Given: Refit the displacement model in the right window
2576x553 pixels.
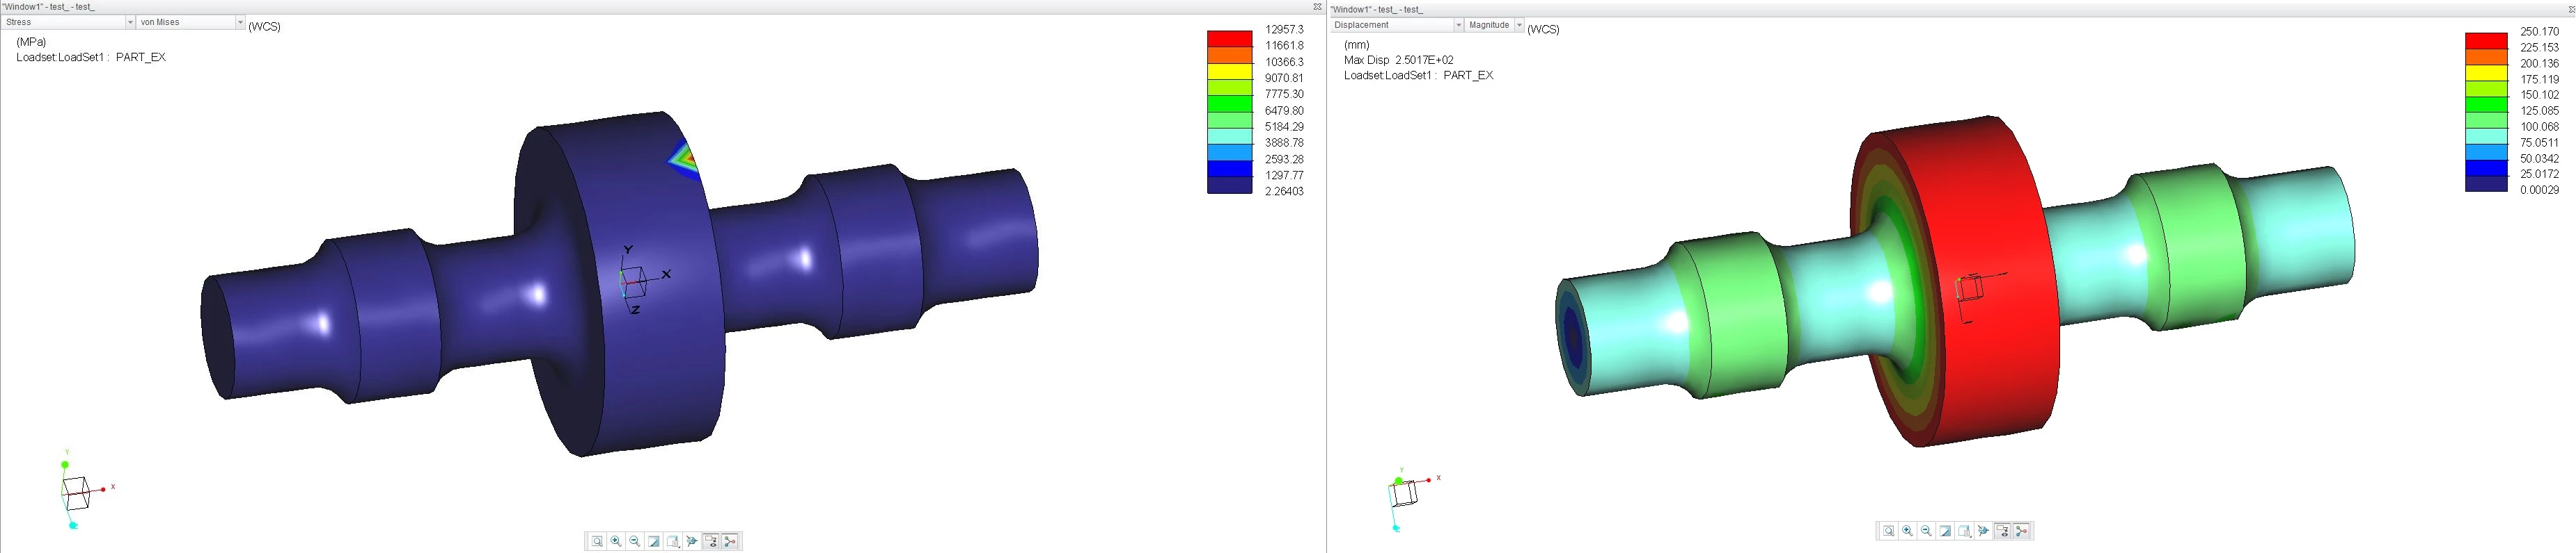Looking at the screenshot, I should pyautogui.click(x=1888, y=531).
